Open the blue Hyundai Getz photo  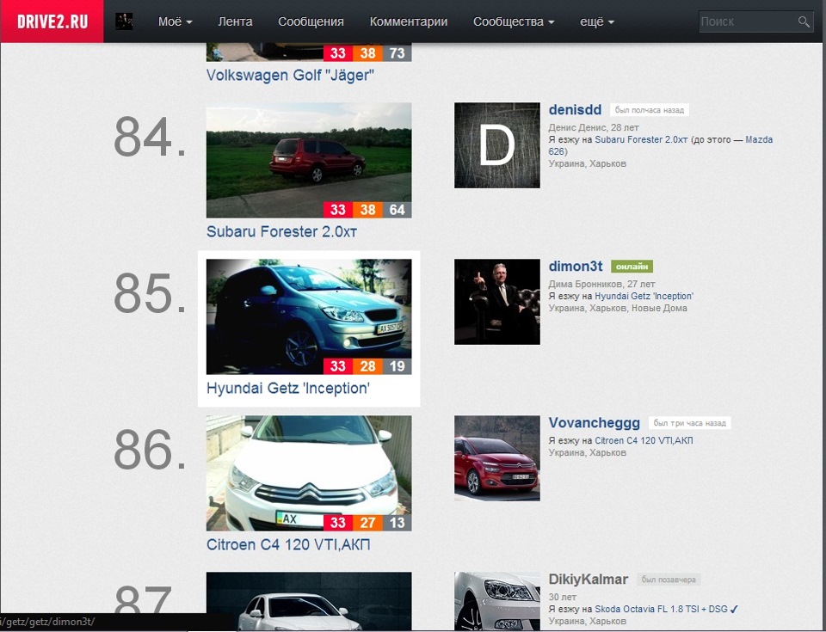click(x=309, y=316)
